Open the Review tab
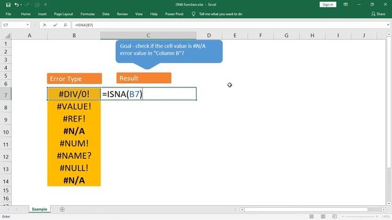The image size is (392, 220). [x=123, y=14]
